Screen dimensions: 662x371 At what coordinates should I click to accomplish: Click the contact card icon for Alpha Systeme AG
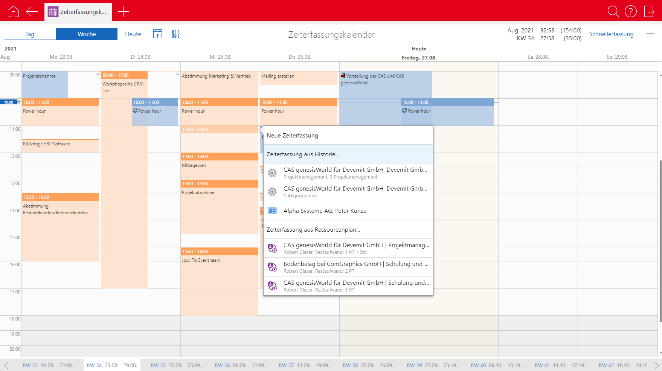click(x=272, y=211)
